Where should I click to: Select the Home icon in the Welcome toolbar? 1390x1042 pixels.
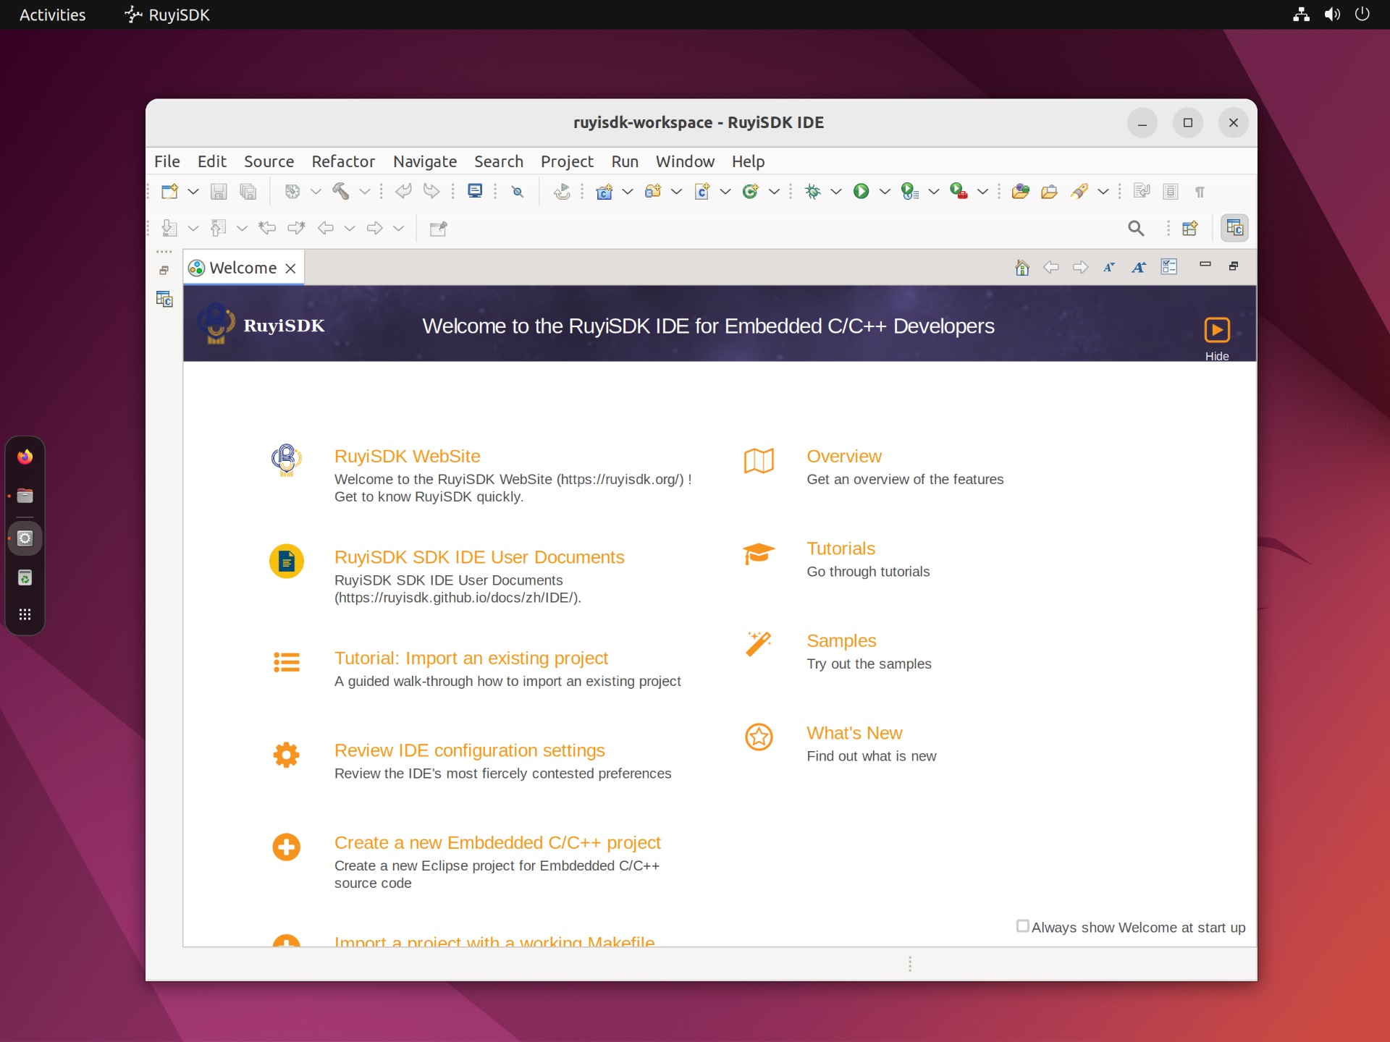(x=1022, y=267)
